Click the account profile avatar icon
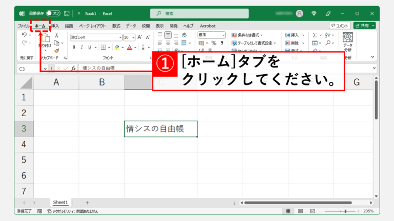Screen dimensions: 394x221 299,13
